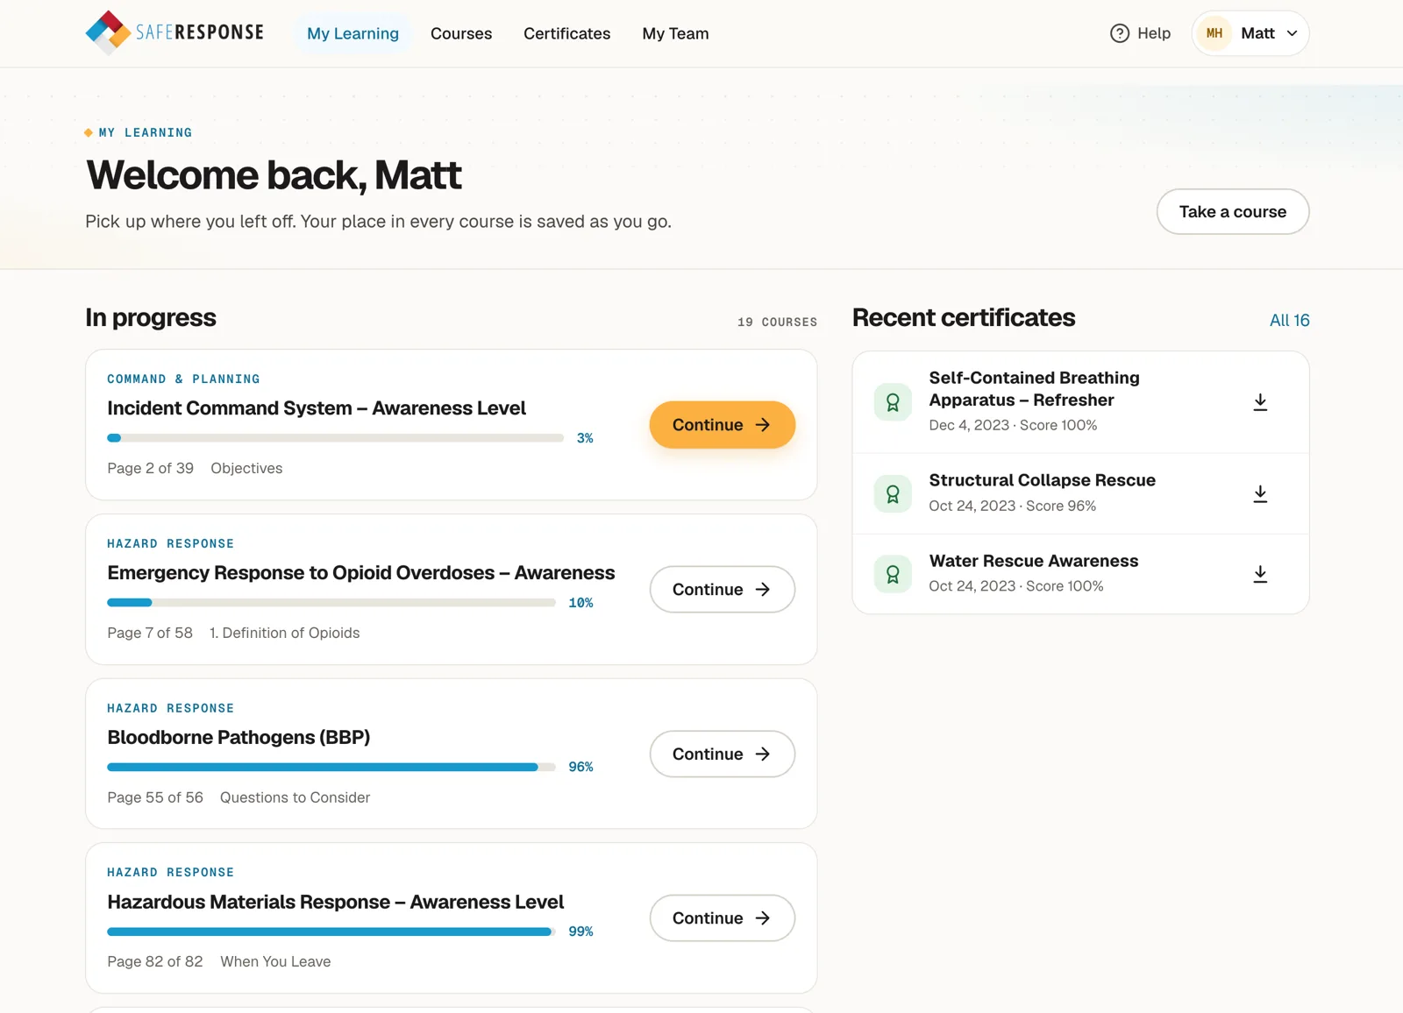Click the Page 2 of 39 text
Image resolution: width=1403 pixels, height=1013 pixels.
click(x=150, y=468)
